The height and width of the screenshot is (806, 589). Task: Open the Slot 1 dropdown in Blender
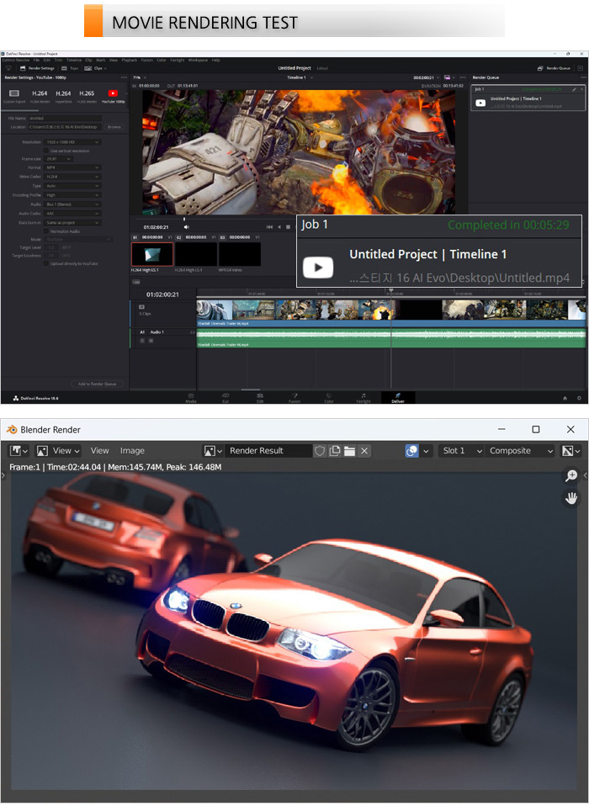click(461, 451)
